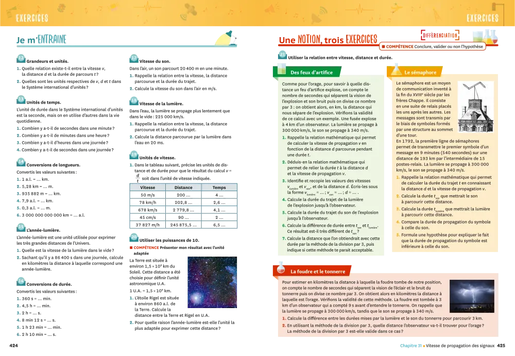This screenshot has height=356, width=515.
Task: Click the "Grandeurs et unités." exercise title
Action: 47,61
